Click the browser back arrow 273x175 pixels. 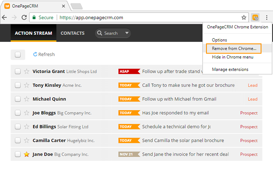tap(4, 17)
